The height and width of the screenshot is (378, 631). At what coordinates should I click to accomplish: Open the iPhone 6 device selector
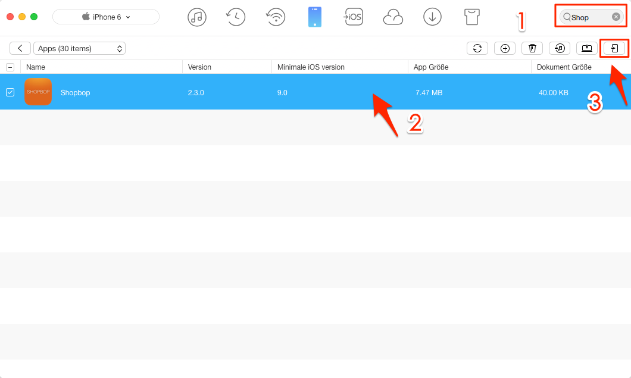[x=106, y=17]
